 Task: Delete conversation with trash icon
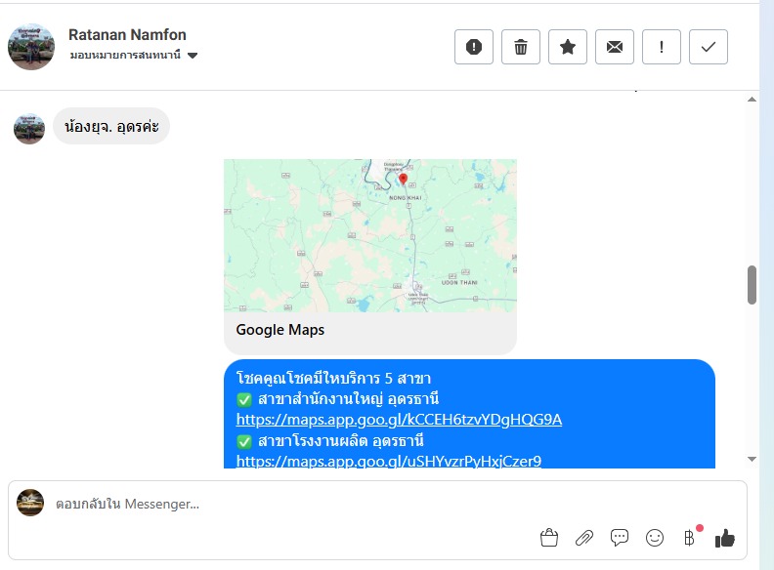(x=520, y=47)
